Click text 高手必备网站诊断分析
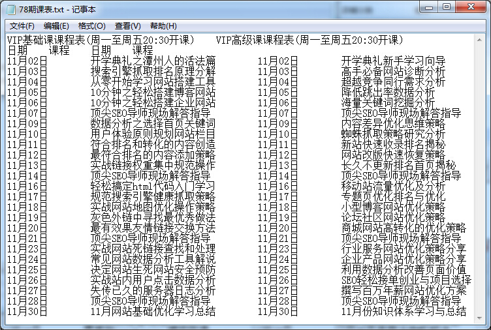491x330 pixels. (x=393, y=71)
